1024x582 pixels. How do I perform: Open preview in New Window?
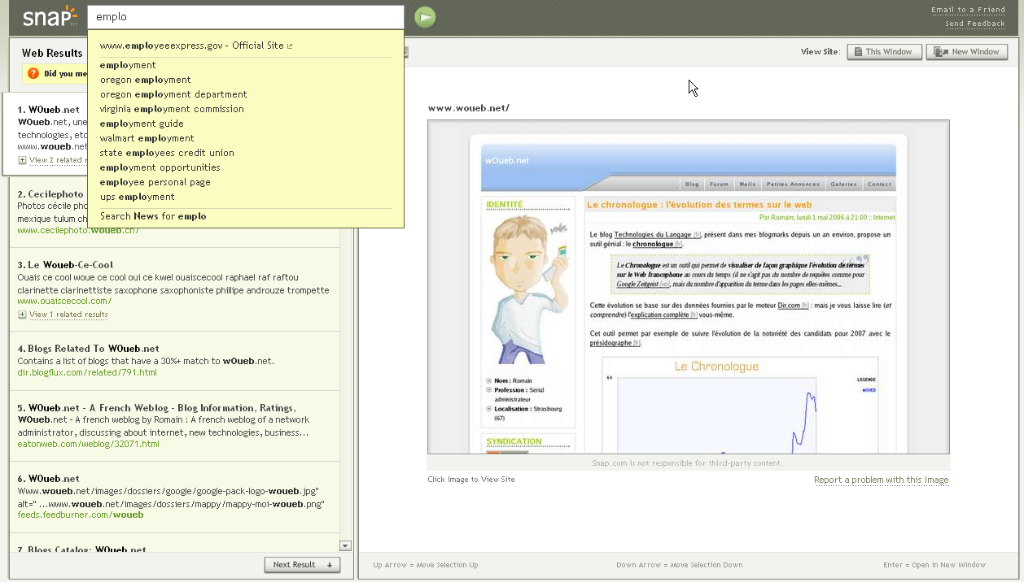click(967, 51)
